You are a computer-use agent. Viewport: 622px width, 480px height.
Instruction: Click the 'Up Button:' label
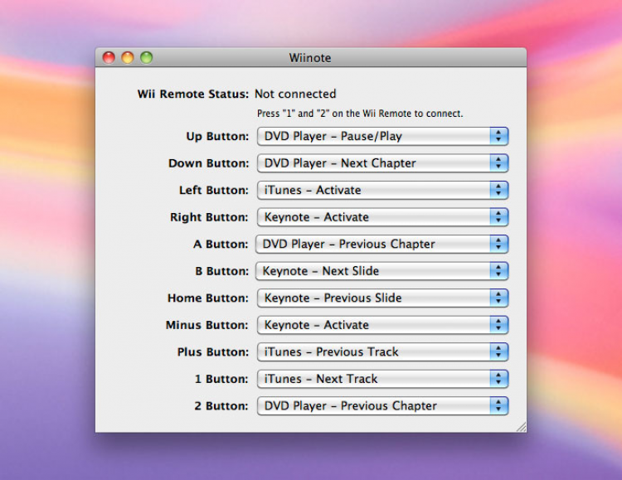pos(217,137)
